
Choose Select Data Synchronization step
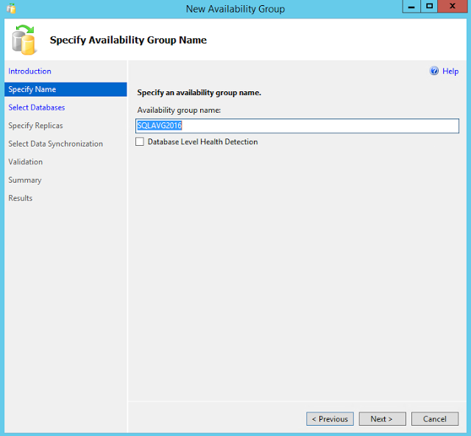(x=56, y=144)
